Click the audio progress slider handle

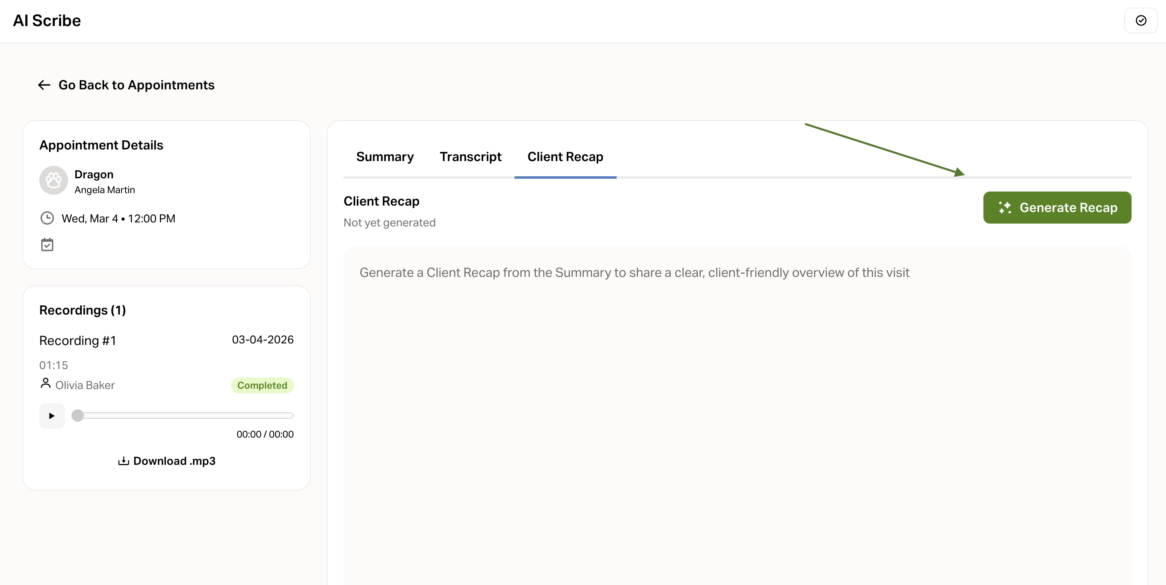coord(78,416)
